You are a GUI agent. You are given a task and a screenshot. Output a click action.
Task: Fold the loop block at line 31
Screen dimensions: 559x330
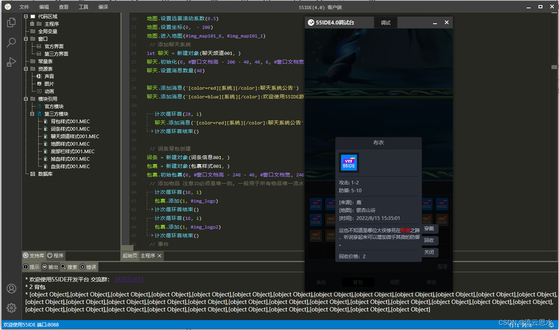pos(149,114)
